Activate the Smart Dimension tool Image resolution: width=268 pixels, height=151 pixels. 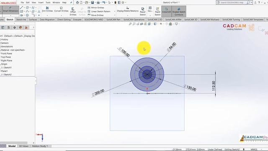10,10
